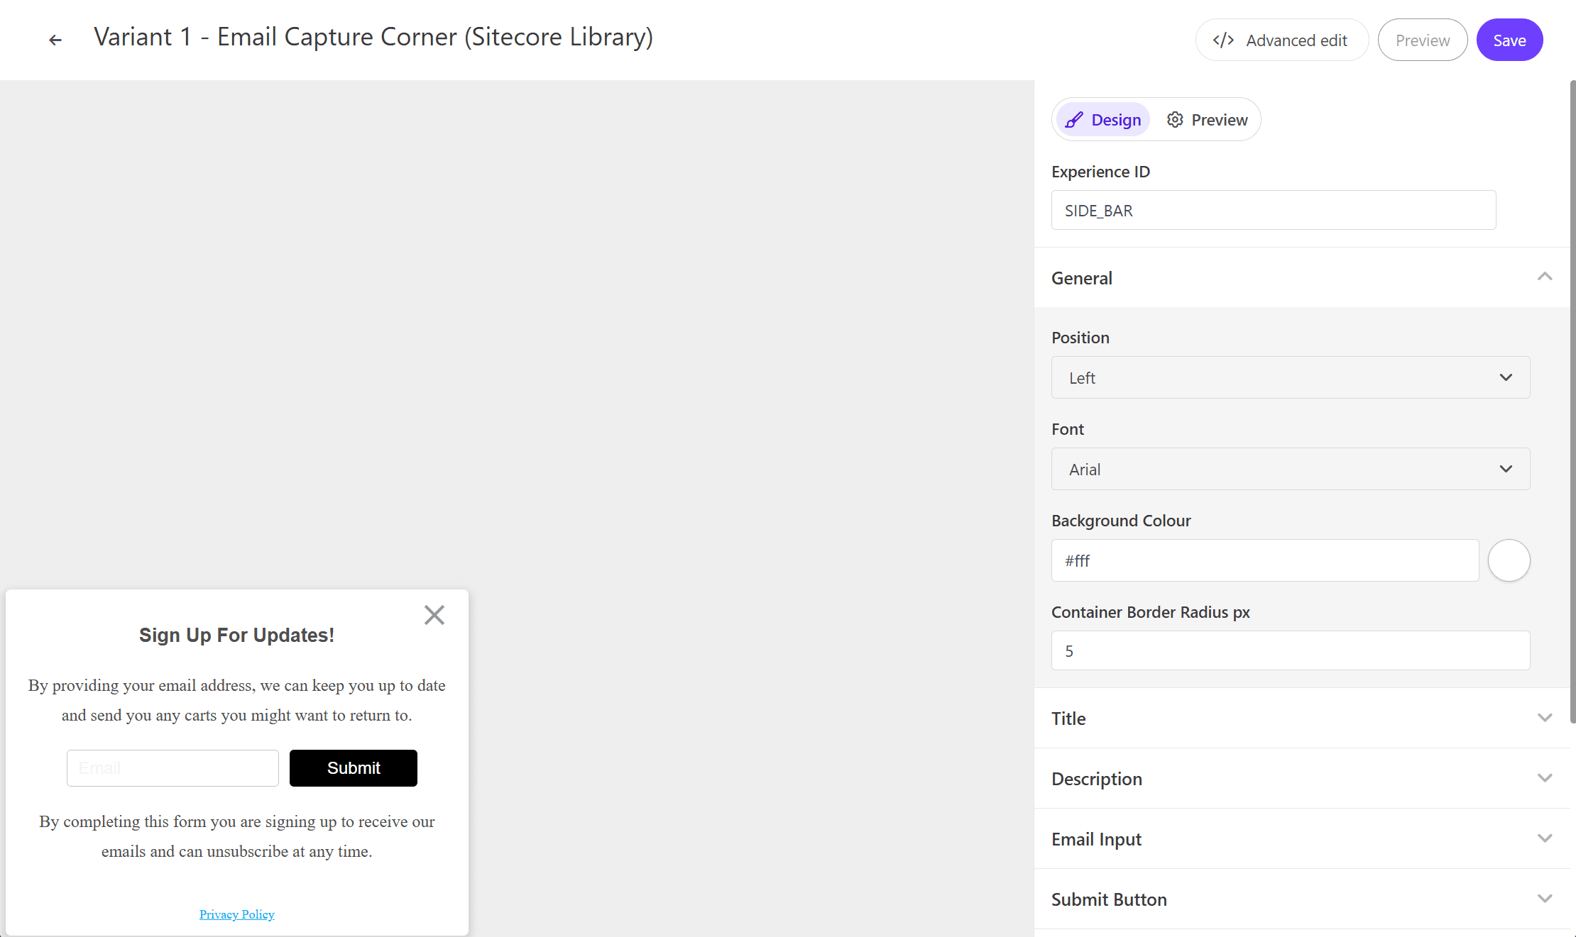Open the Position dropdown
1576x937 pixels.
(x=1290, y=377)
